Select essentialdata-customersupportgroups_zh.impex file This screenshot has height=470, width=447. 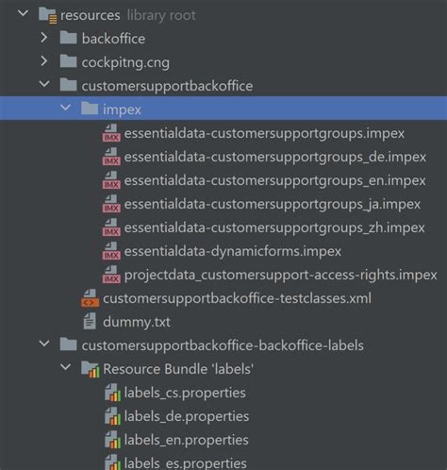(x=274, y=227)
